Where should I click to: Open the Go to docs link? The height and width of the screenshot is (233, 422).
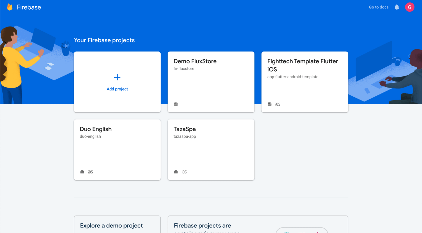[x=379, y=7]
